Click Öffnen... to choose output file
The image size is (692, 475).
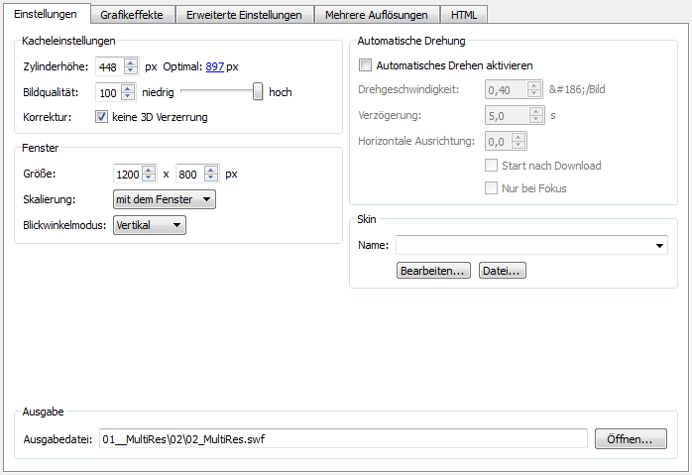click(x=631, y=439)
